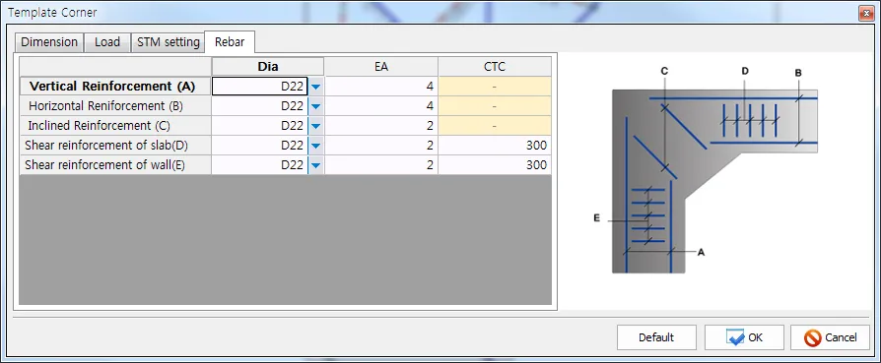Select the Vertical Reinforcement (A) row label
This screenshot has width=881, height=363.
click(115, 87)
